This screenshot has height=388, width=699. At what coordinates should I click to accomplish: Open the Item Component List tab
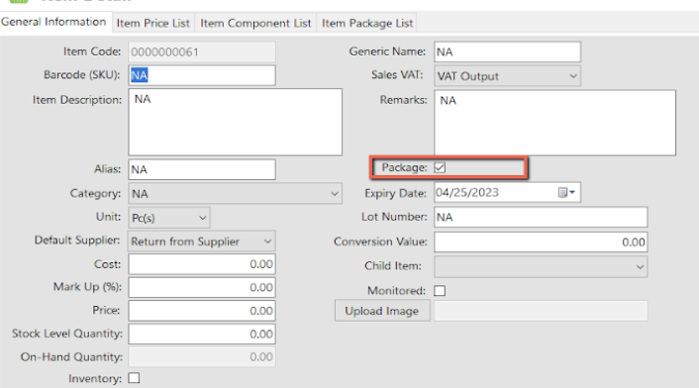point(255,23)
